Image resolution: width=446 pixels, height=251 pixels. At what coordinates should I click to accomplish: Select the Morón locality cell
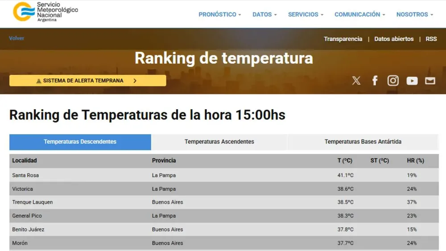coord(20,243)
